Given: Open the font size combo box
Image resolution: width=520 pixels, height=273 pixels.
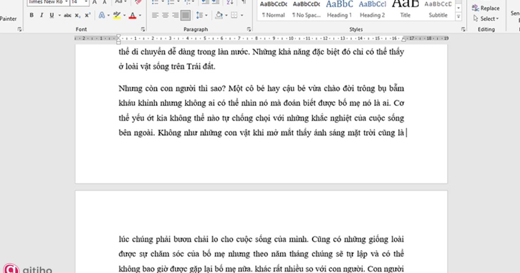Looking at the screenshot, I should (x=79, y=2).
